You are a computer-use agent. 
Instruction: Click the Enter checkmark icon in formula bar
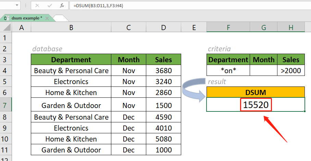[x=49, y=6]
